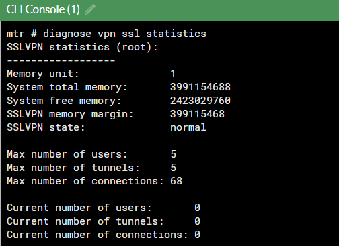The image size is (339, 246).
Task: Click the 'Memory unit:' label
Action: (43, 74)
